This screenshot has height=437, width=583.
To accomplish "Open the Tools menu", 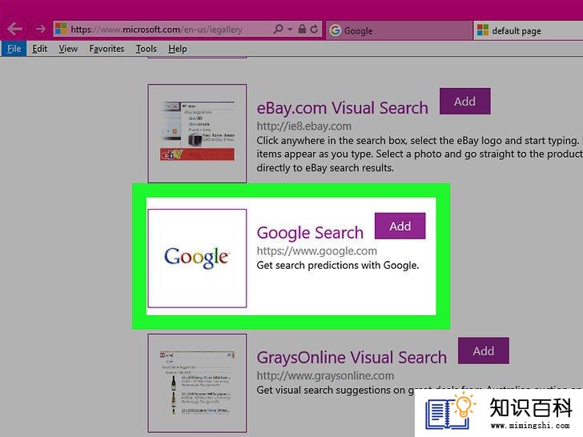I will pyautogui.click(x=146, y=49).
